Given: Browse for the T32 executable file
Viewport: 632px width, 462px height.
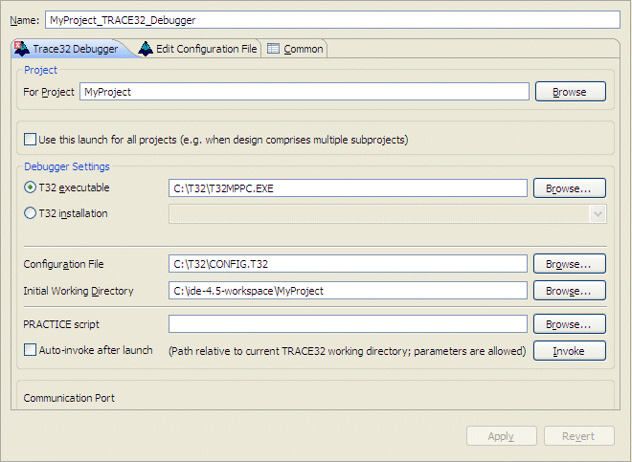Looking at the screenshot, I should [570, 188].
